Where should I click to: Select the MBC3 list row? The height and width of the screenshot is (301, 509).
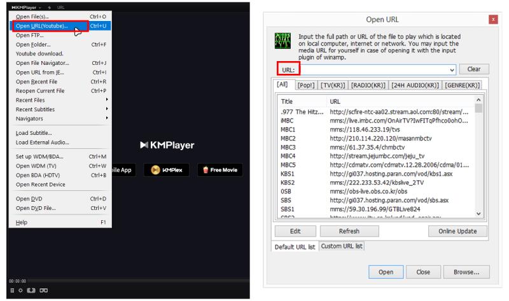coord(376,148)
